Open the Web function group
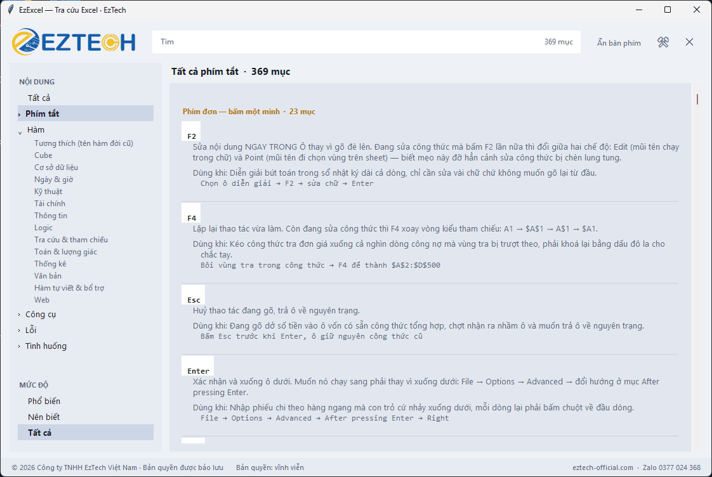The image size is (712, 477). point(42,300)
